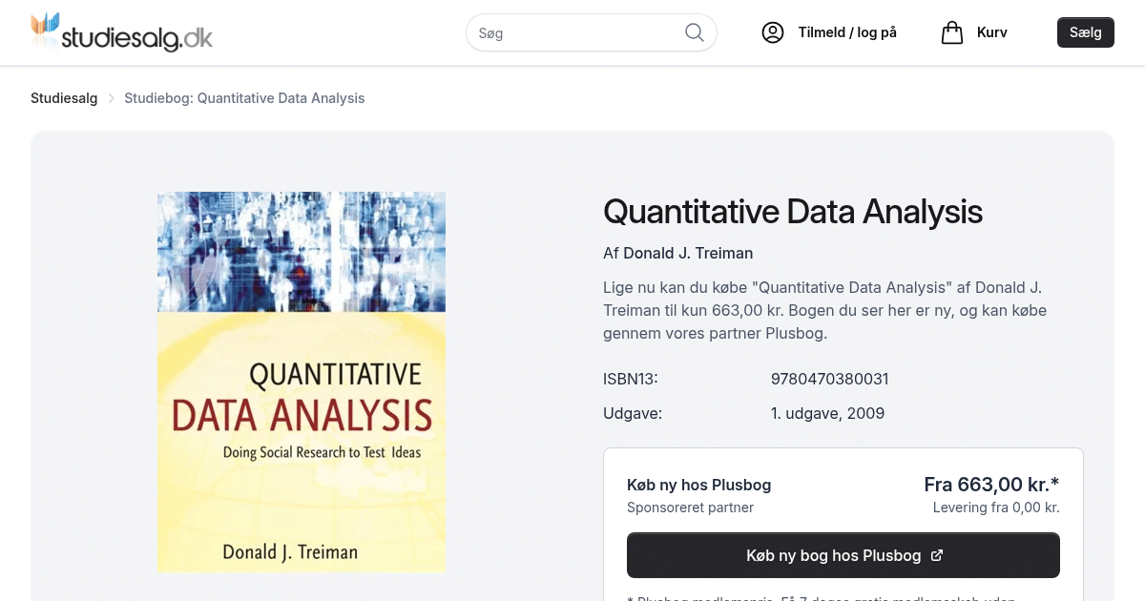The width and height of the screenshot is (1145, 601).
Task: Click the breadcrumb chevron separator
Action: (x=111, y=98)
